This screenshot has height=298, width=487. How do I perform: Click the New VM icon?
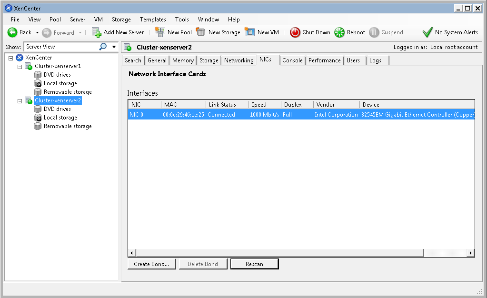tap(250, 32)
